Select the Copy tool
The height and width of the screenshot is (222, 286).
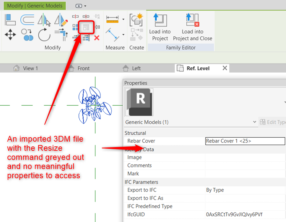click(27, 35)
